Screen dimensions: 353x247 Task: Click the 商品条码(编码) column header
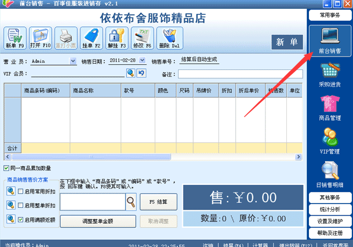(x=46, y=90)
